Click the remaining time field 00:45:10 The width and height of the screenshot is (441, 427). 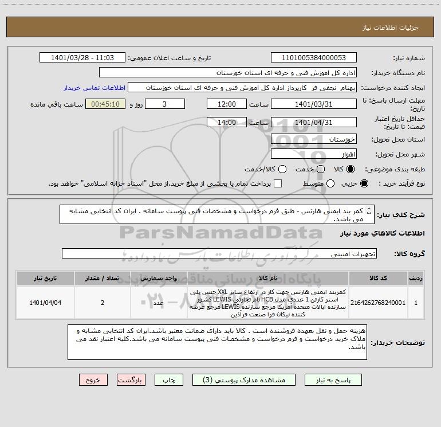(105, 104)
